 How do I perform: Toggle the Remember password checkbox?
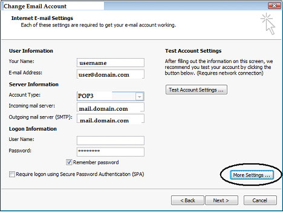pyautogui.click(x=69, y=162)
